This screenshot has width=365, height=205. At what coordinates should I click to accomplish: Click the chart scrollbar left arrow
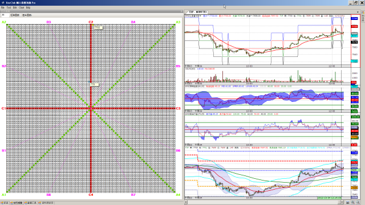(x=186, y=203)
